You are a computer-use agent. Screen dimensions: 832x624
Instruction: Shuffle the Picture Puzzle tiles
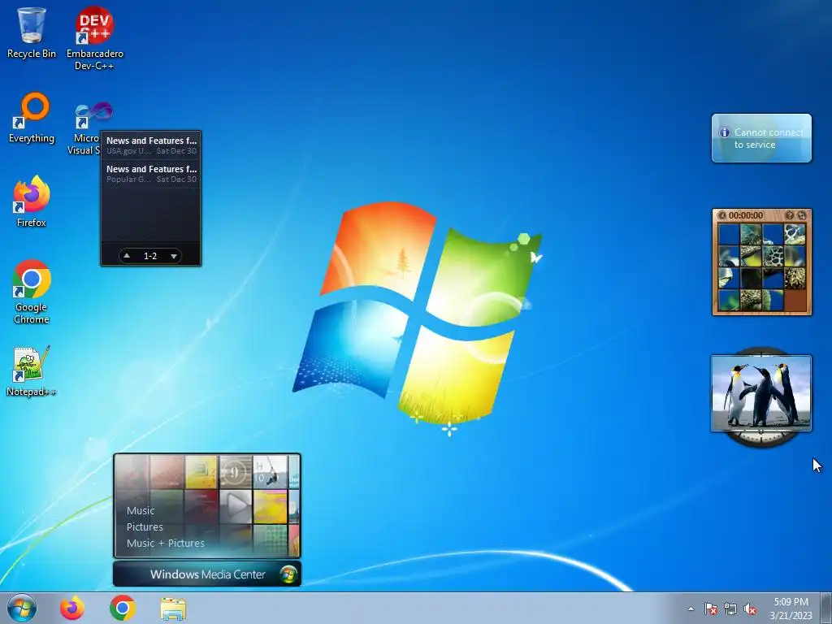(802, 215)
